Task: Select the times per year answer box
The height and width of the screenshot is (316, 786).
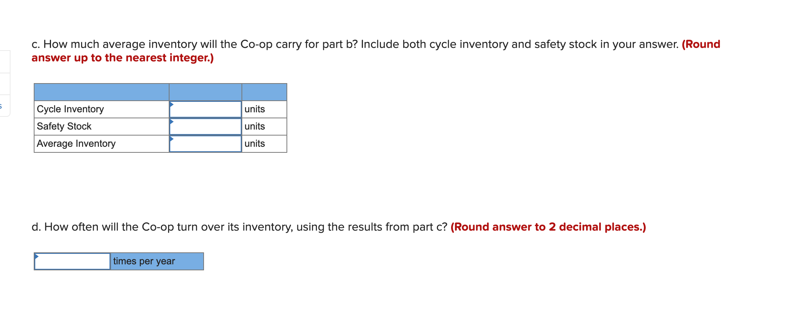Action: coord(71,261)
